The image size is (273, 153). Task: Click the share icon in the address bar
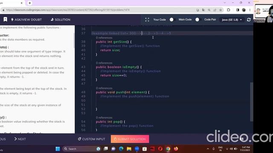point(215,10)
